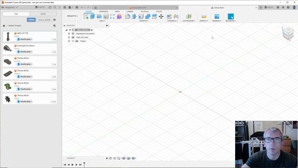The width and height of the screenshot is (298, 168).
Task: Switch to the PLASTICA tab
Action: pos(145,12)
